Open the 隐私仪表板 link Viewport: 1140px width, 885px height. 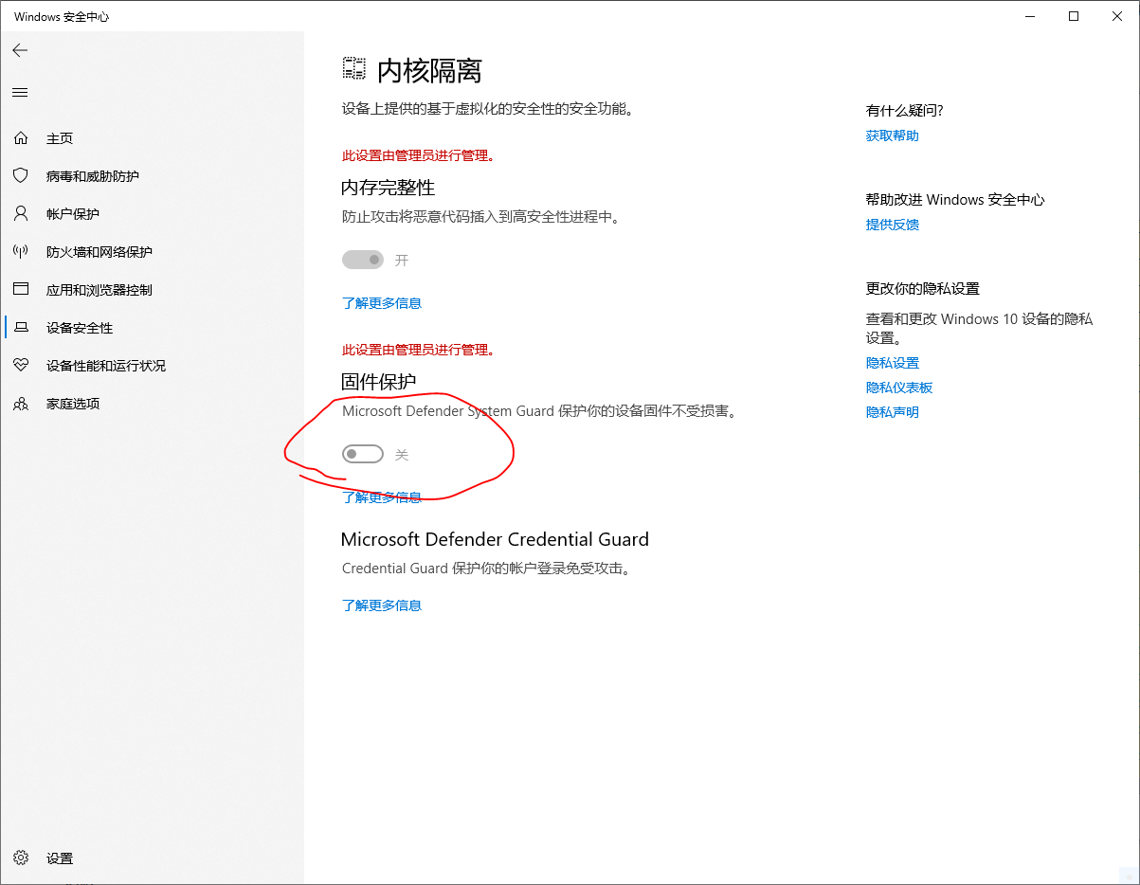(898, 387)
